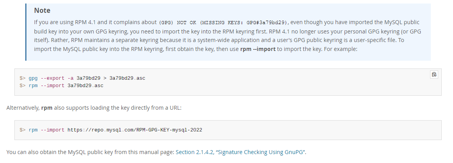The image size is (453, 163).
Task: Click "RPM-GPG-KEY-mysql-2022" in the code URL
Action: (x=169, y=130)
